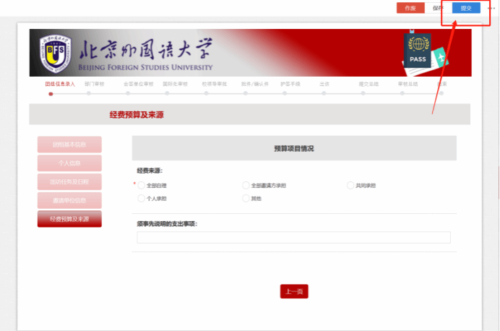Click the 须事先说明的支出事项 text field

[293, 238]
